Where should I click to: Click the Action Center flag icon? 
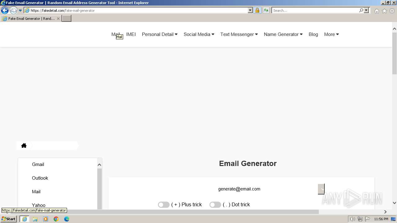click(x=368, y=219)
